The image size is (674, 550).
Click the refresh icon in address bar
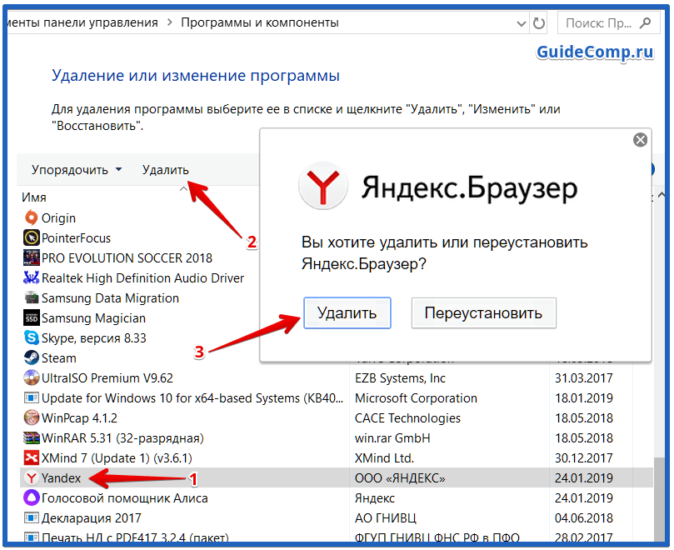pyautogui.click(x=538, y=23)
